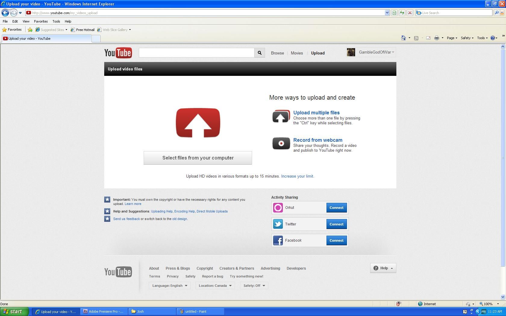
Task: Click Select files from your computer
Action: tap(198, 158)
